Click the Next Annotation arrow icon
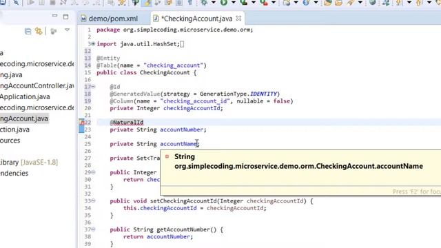This screenshot has height=248, width=441. coord(399,3)
